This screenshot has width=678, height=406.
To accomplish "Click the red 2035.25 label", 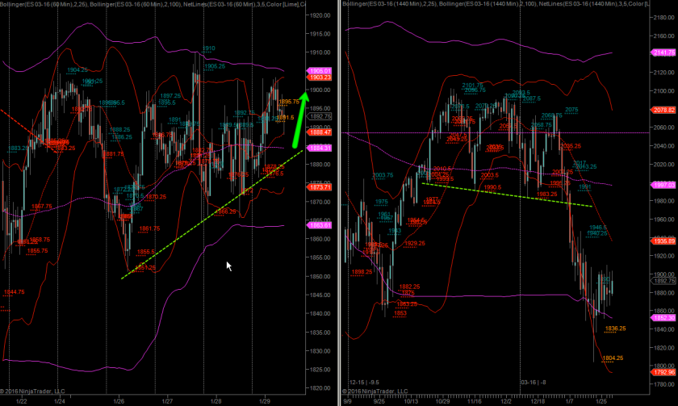I will click(571, 146).
